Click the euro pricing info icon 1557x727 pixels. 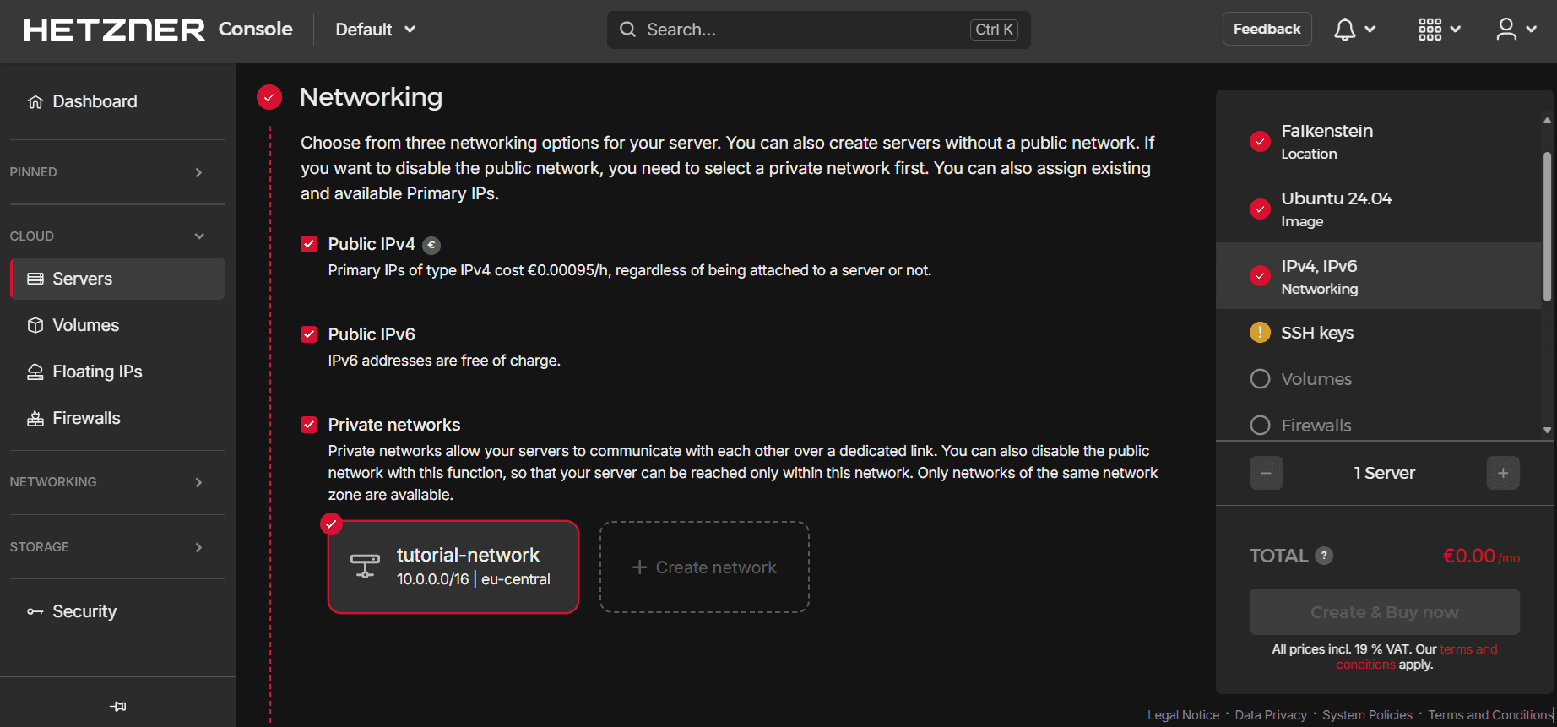(431, 246)
